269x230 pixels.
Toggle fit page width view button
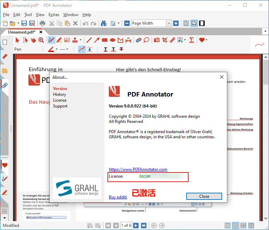point(194,23)
